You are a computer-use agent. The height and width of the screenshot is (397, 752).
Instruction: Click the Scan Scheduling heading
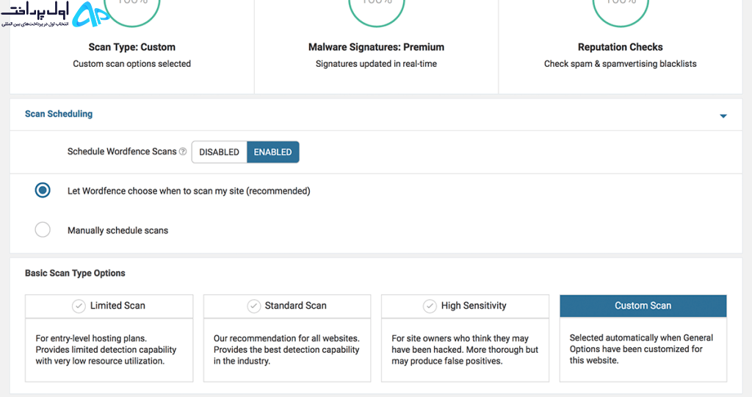coord(59,114)
